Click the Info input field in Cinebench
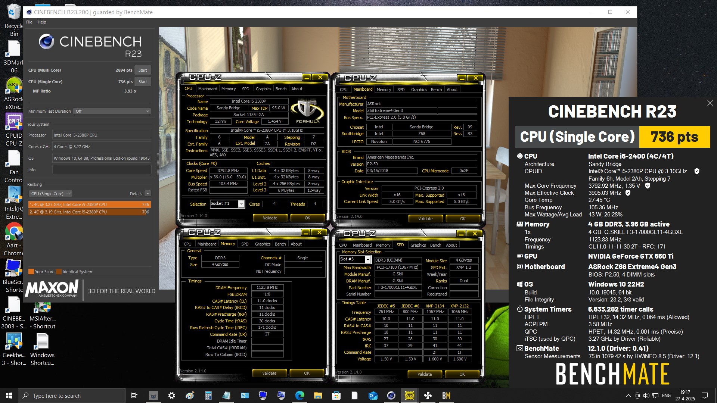 pos(102,170)
